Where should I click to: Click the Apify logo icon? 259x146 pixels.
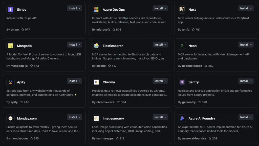click(x=10, y=82)
